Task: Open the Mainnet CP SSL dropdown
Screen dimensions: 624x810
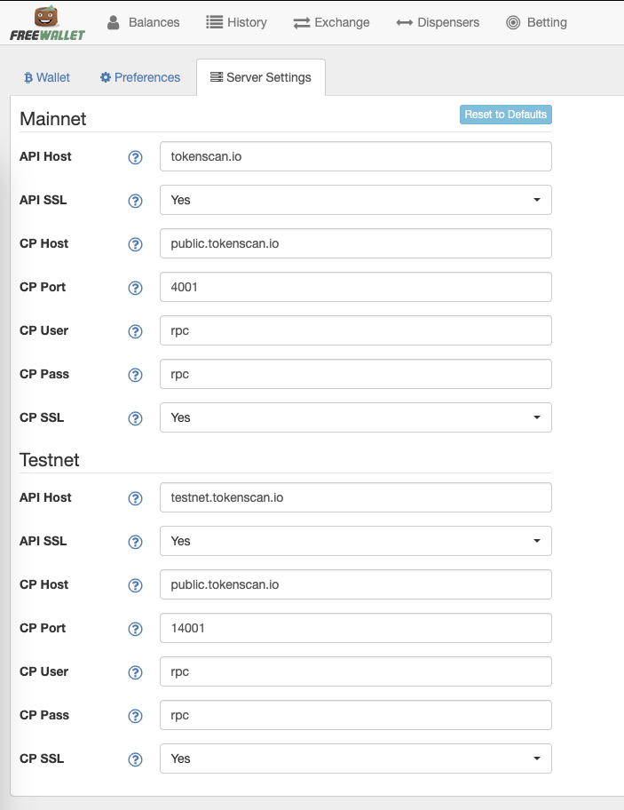Action: pos(356,417)
